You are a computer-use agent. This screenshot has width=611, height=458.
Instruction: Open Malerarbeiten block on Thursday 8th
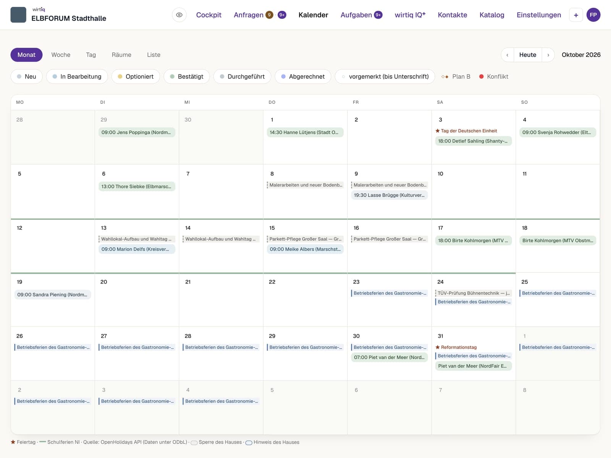click(305, 185)
